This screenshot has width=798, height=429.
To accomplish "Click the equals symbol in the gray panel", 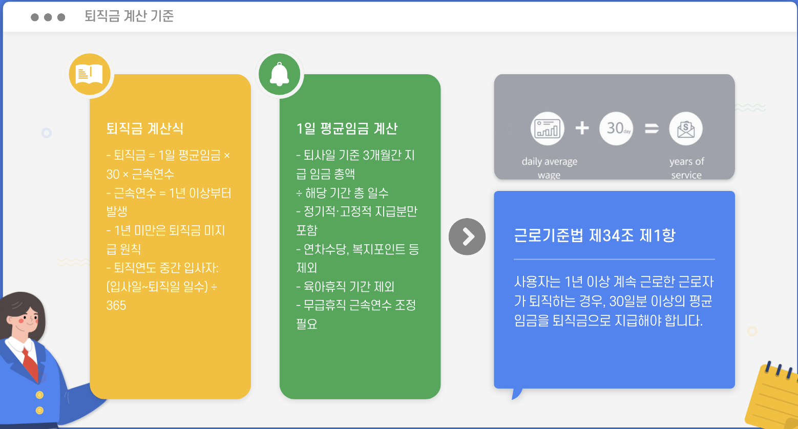I will click(x=651, y=128).
